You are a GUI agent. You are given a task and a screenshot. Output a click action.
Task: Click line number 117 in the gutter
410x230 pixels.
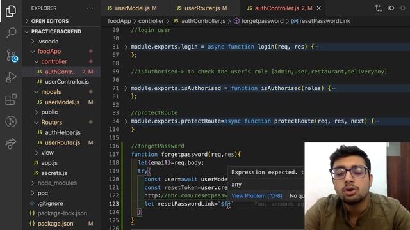[x=114, y=155]
